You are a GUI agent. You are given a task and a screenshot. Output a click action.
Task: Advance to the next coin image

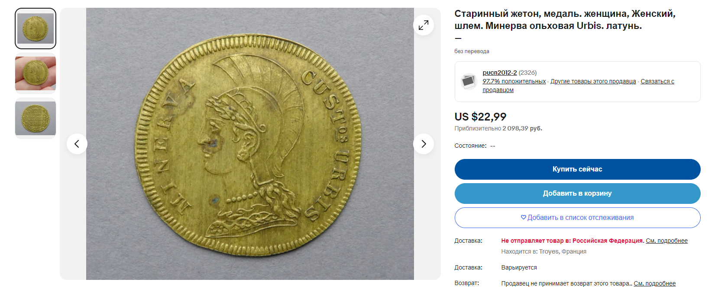click(x=424, y=144)
